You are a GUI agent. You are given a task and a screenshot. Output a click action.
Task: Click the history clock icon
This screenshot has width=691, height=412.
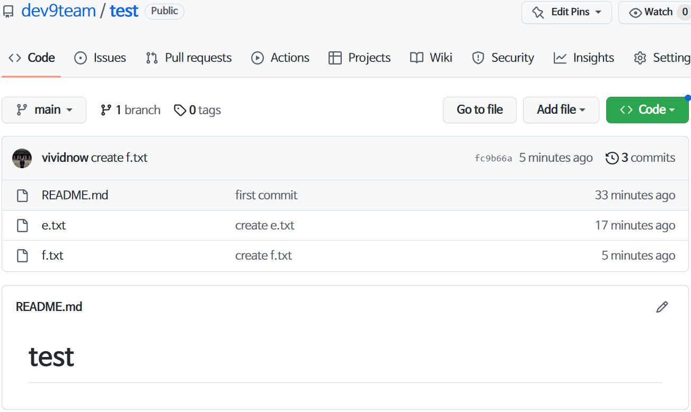tap(612, 158)
